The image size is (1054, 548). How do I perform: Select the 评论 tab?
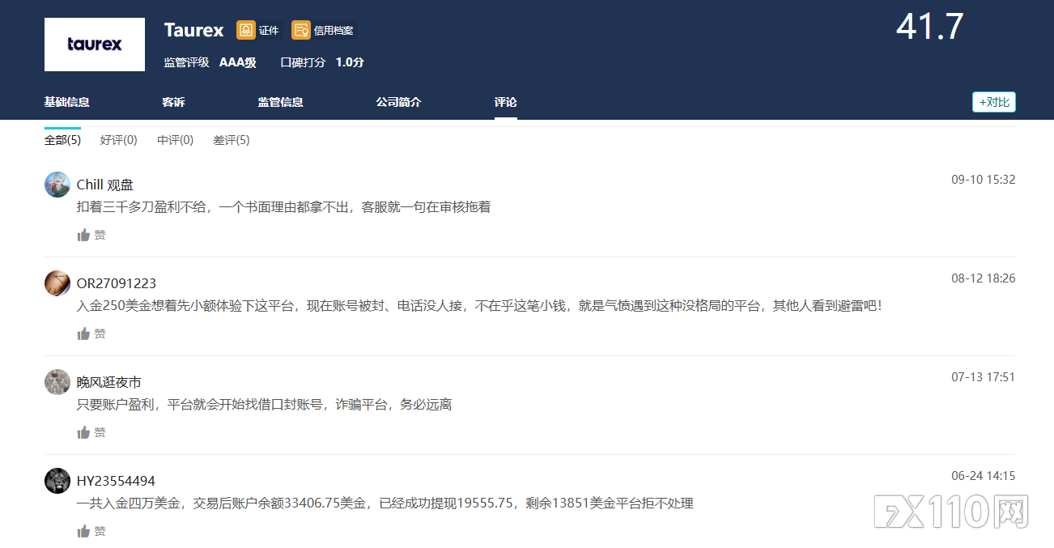pyautogui.click(x=506, y=102)
